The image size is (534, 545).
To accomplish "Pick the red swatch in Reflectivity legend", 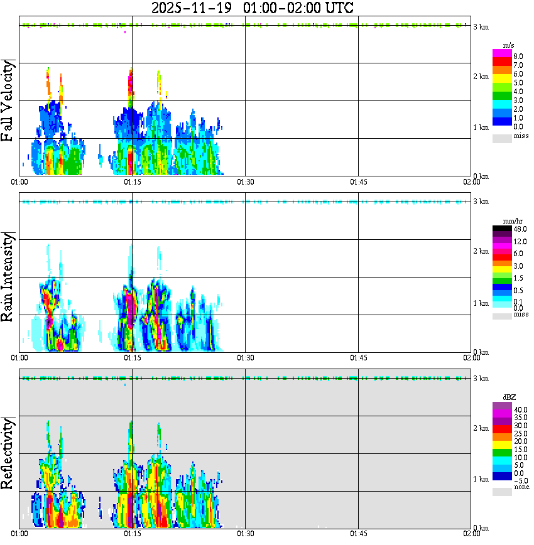I will pyautogui.click(x=502, y=429).
